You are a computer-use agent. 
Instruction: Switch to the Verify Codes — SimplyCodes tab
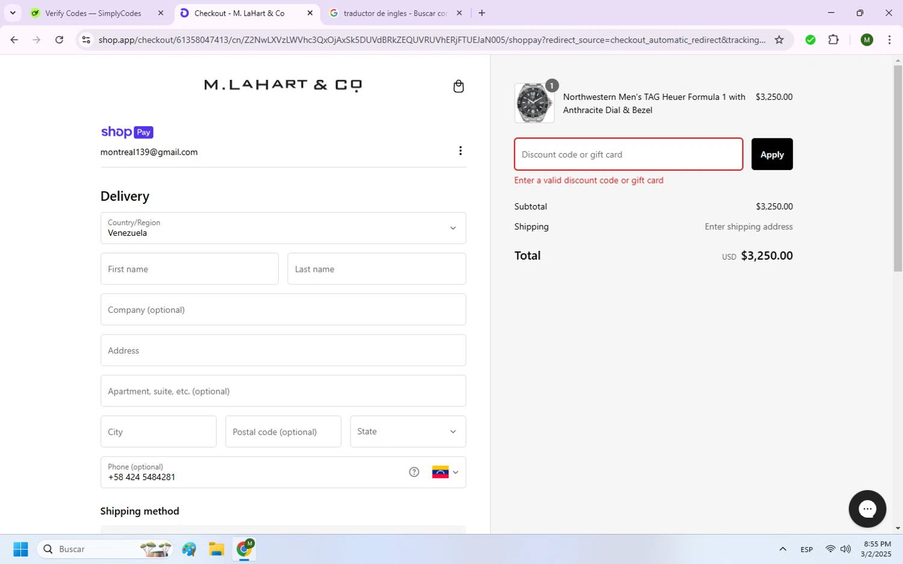93,13
